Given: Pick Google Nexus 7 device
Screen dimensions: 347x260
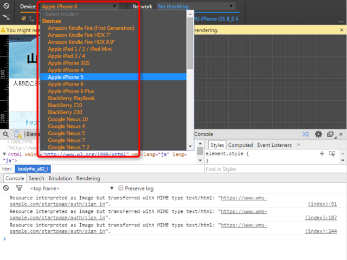Looking at the screenshot, I should pyautogui.click(x=113, y=140).
